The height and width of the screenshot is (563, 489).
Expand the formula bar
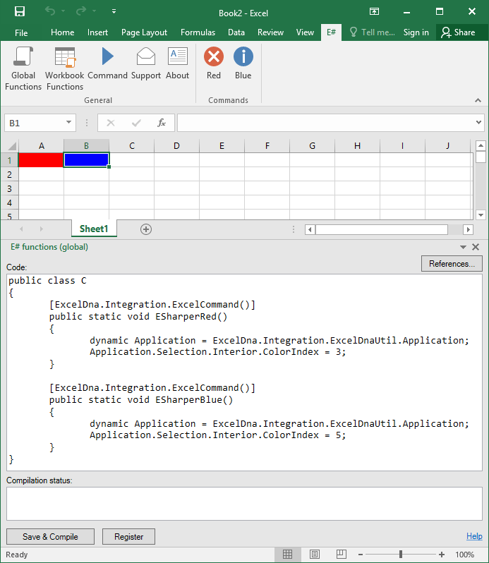tap(479, 123)
